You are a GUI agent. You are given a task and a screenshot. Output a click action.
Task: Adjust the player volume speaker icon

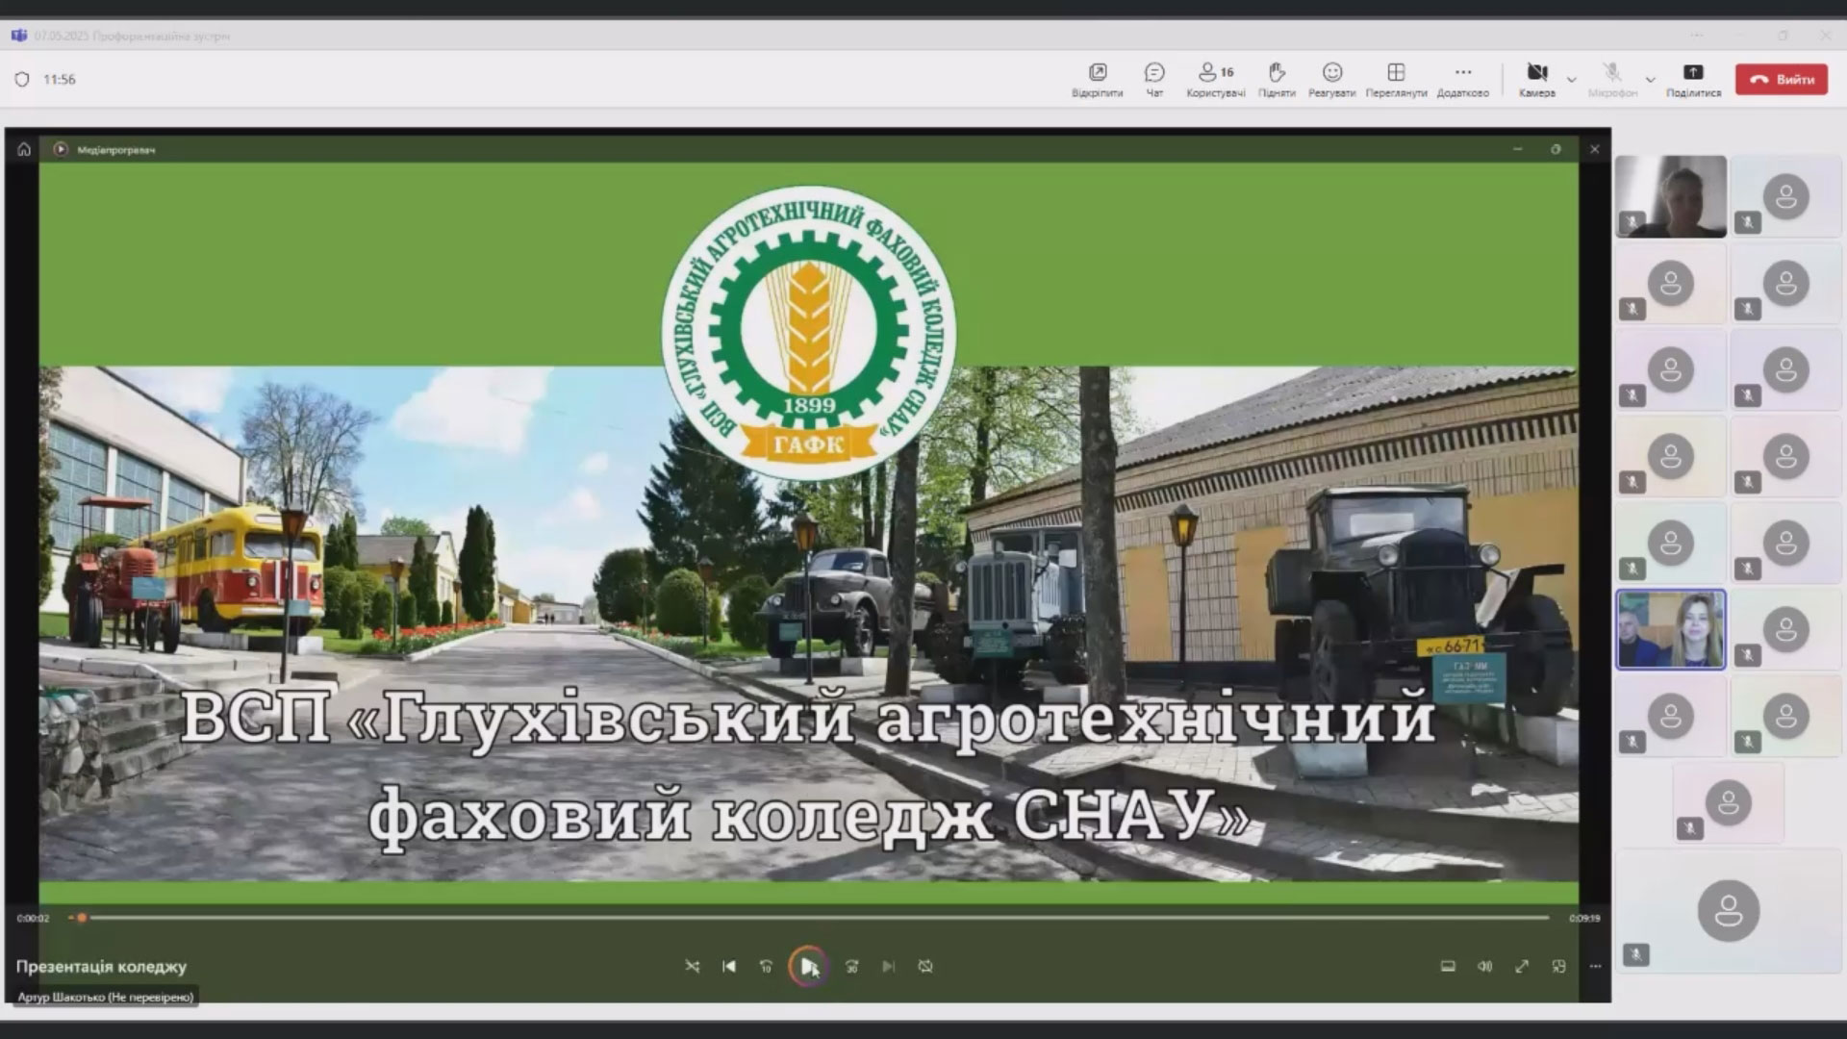coord(1484,966)
